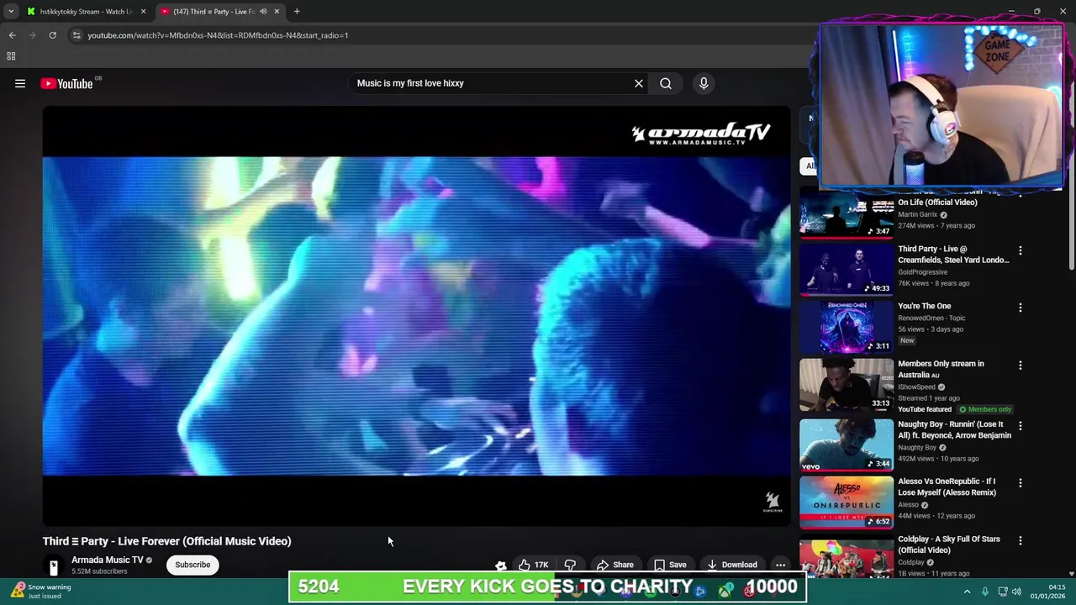Open Alesso Vs OneRepublic video title
1076x605 pixels.
tap(947, 487)
